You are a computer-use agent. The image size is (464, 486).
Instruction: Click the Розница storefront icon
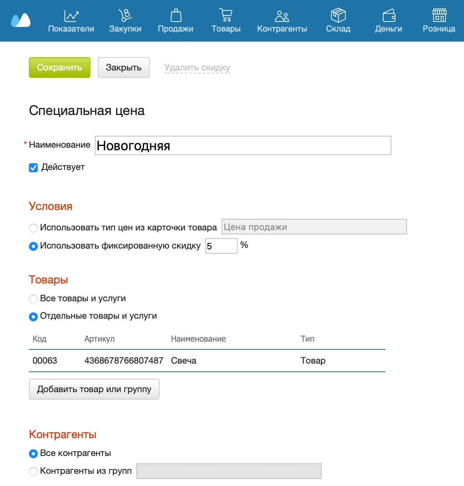439,16
